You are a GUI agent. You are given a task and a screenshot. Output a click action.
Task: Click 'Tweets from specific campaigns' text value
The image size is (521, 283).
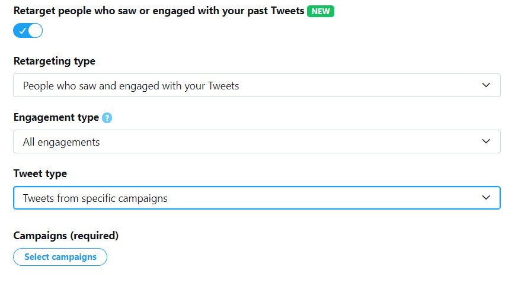(95, 198)
